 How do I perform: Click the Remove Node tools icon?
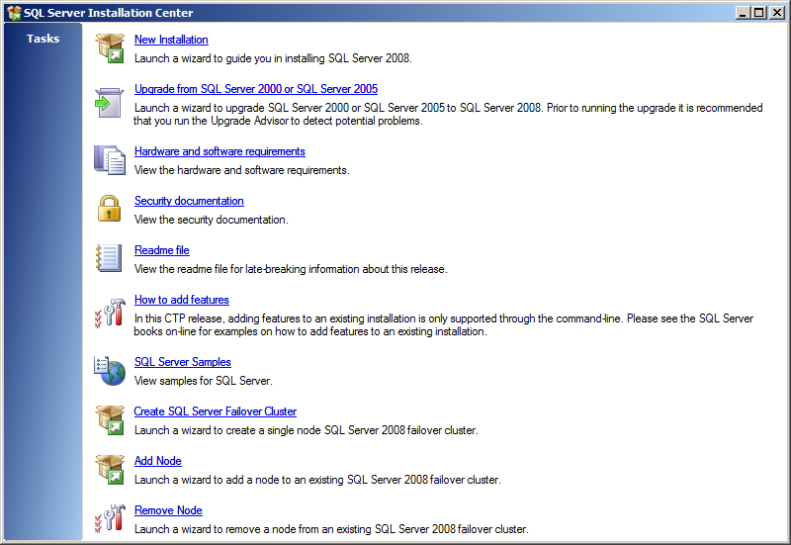[x=109, y=518]
